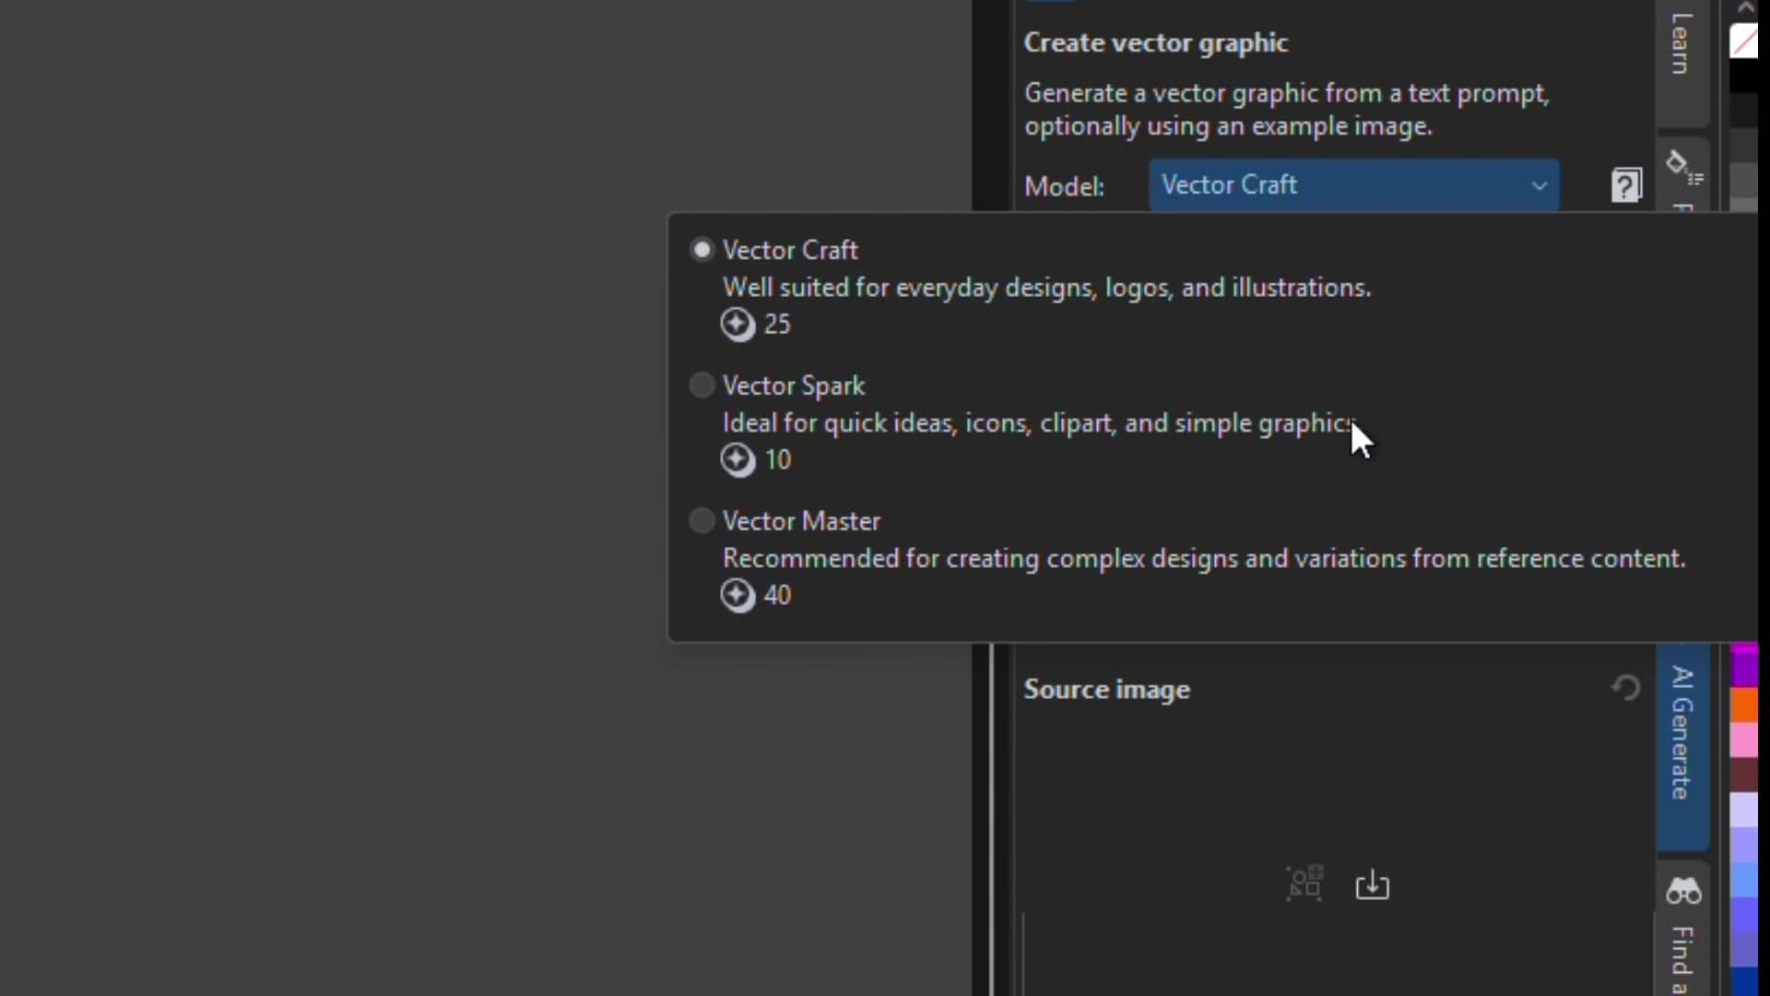Click the Vector Master description about complex designs
The height and width of the screenshot is (996, 1770).
point(1204,559)
